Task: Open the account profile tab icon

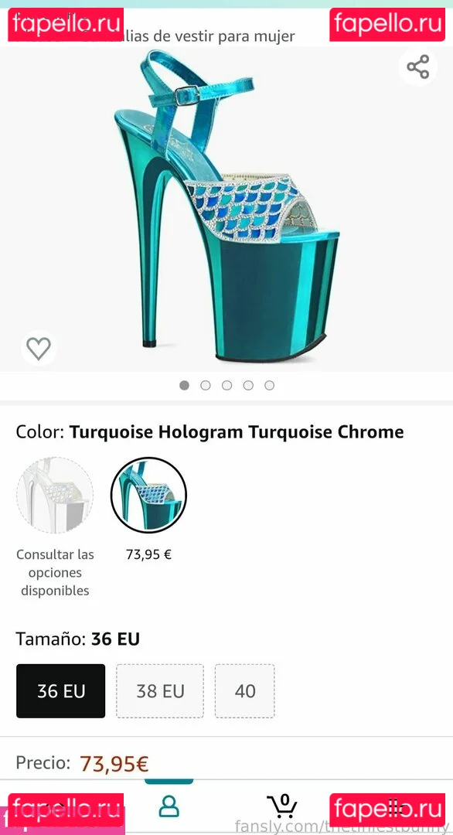Action: 169,807
